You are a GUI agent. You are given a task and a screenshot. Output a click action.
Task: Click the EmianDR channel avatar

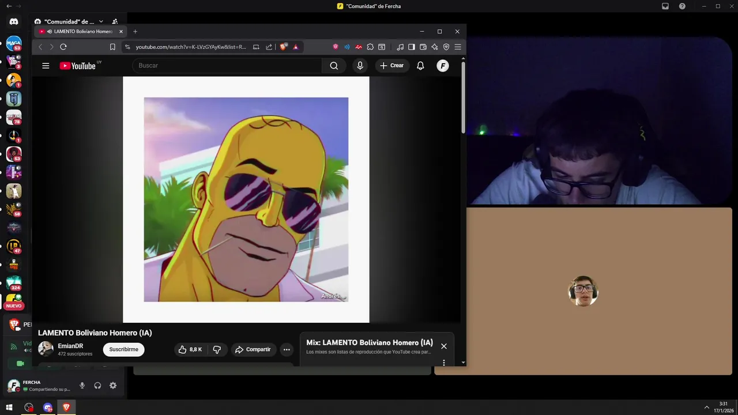click(46, 349)
